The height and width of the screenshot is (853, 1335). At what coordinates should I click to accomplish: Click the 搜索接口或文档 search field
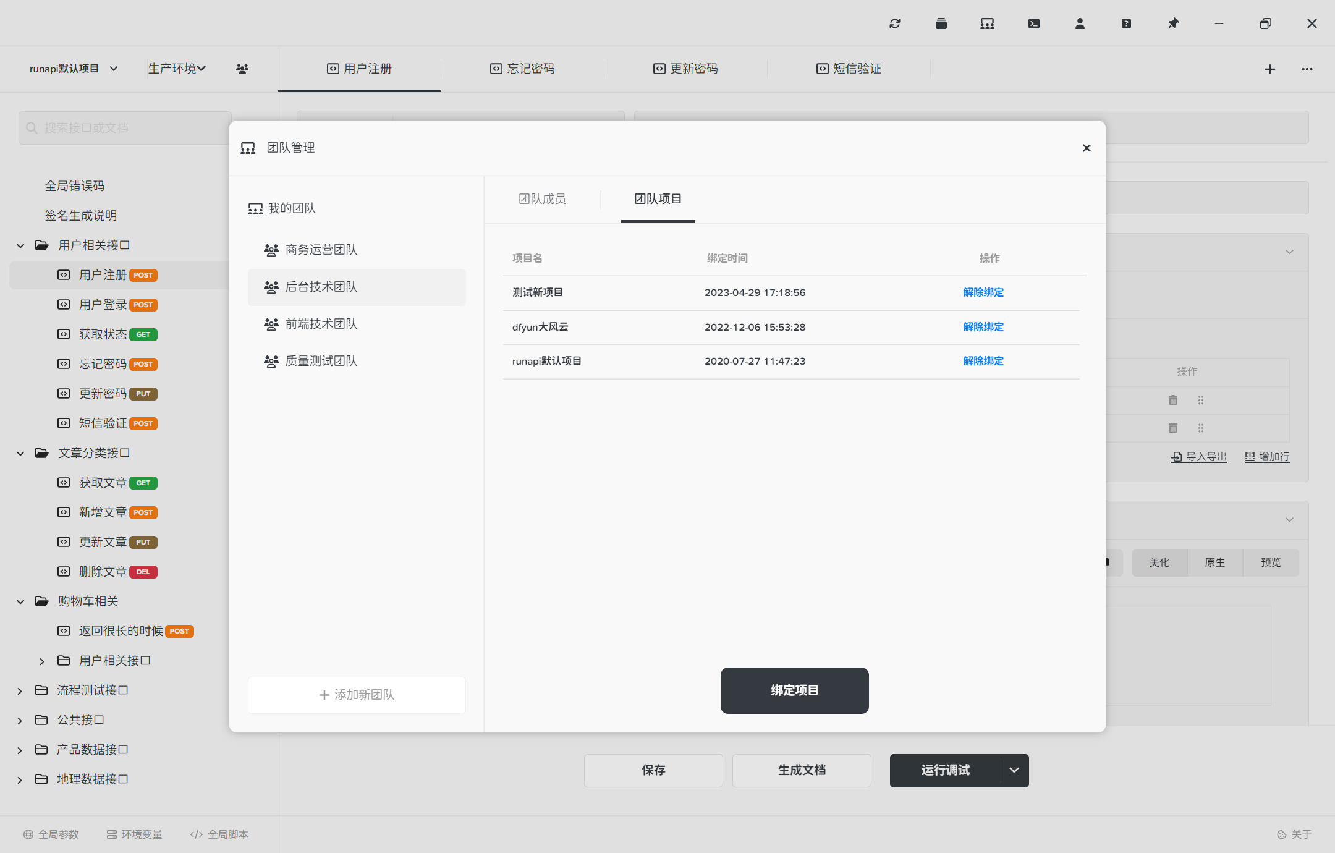tap(124, 127)
